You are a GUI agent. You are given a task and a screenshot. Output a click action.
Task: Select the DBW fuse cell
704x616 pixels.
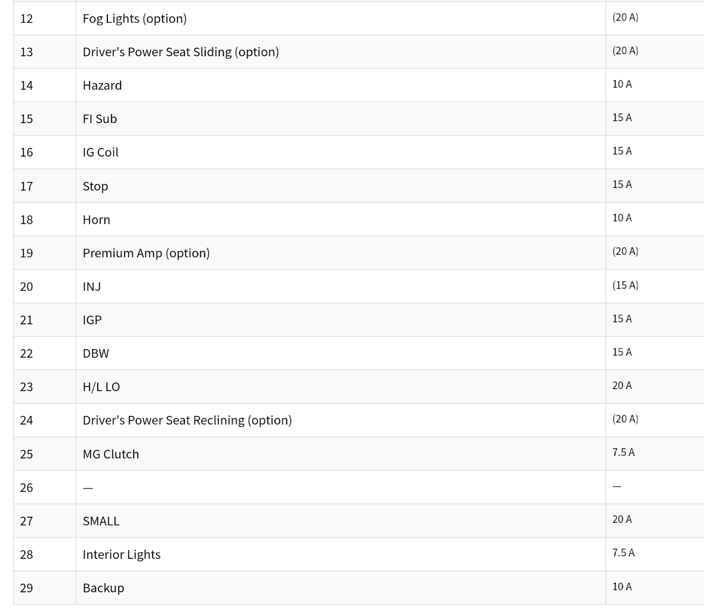click(x=96, y=354)
